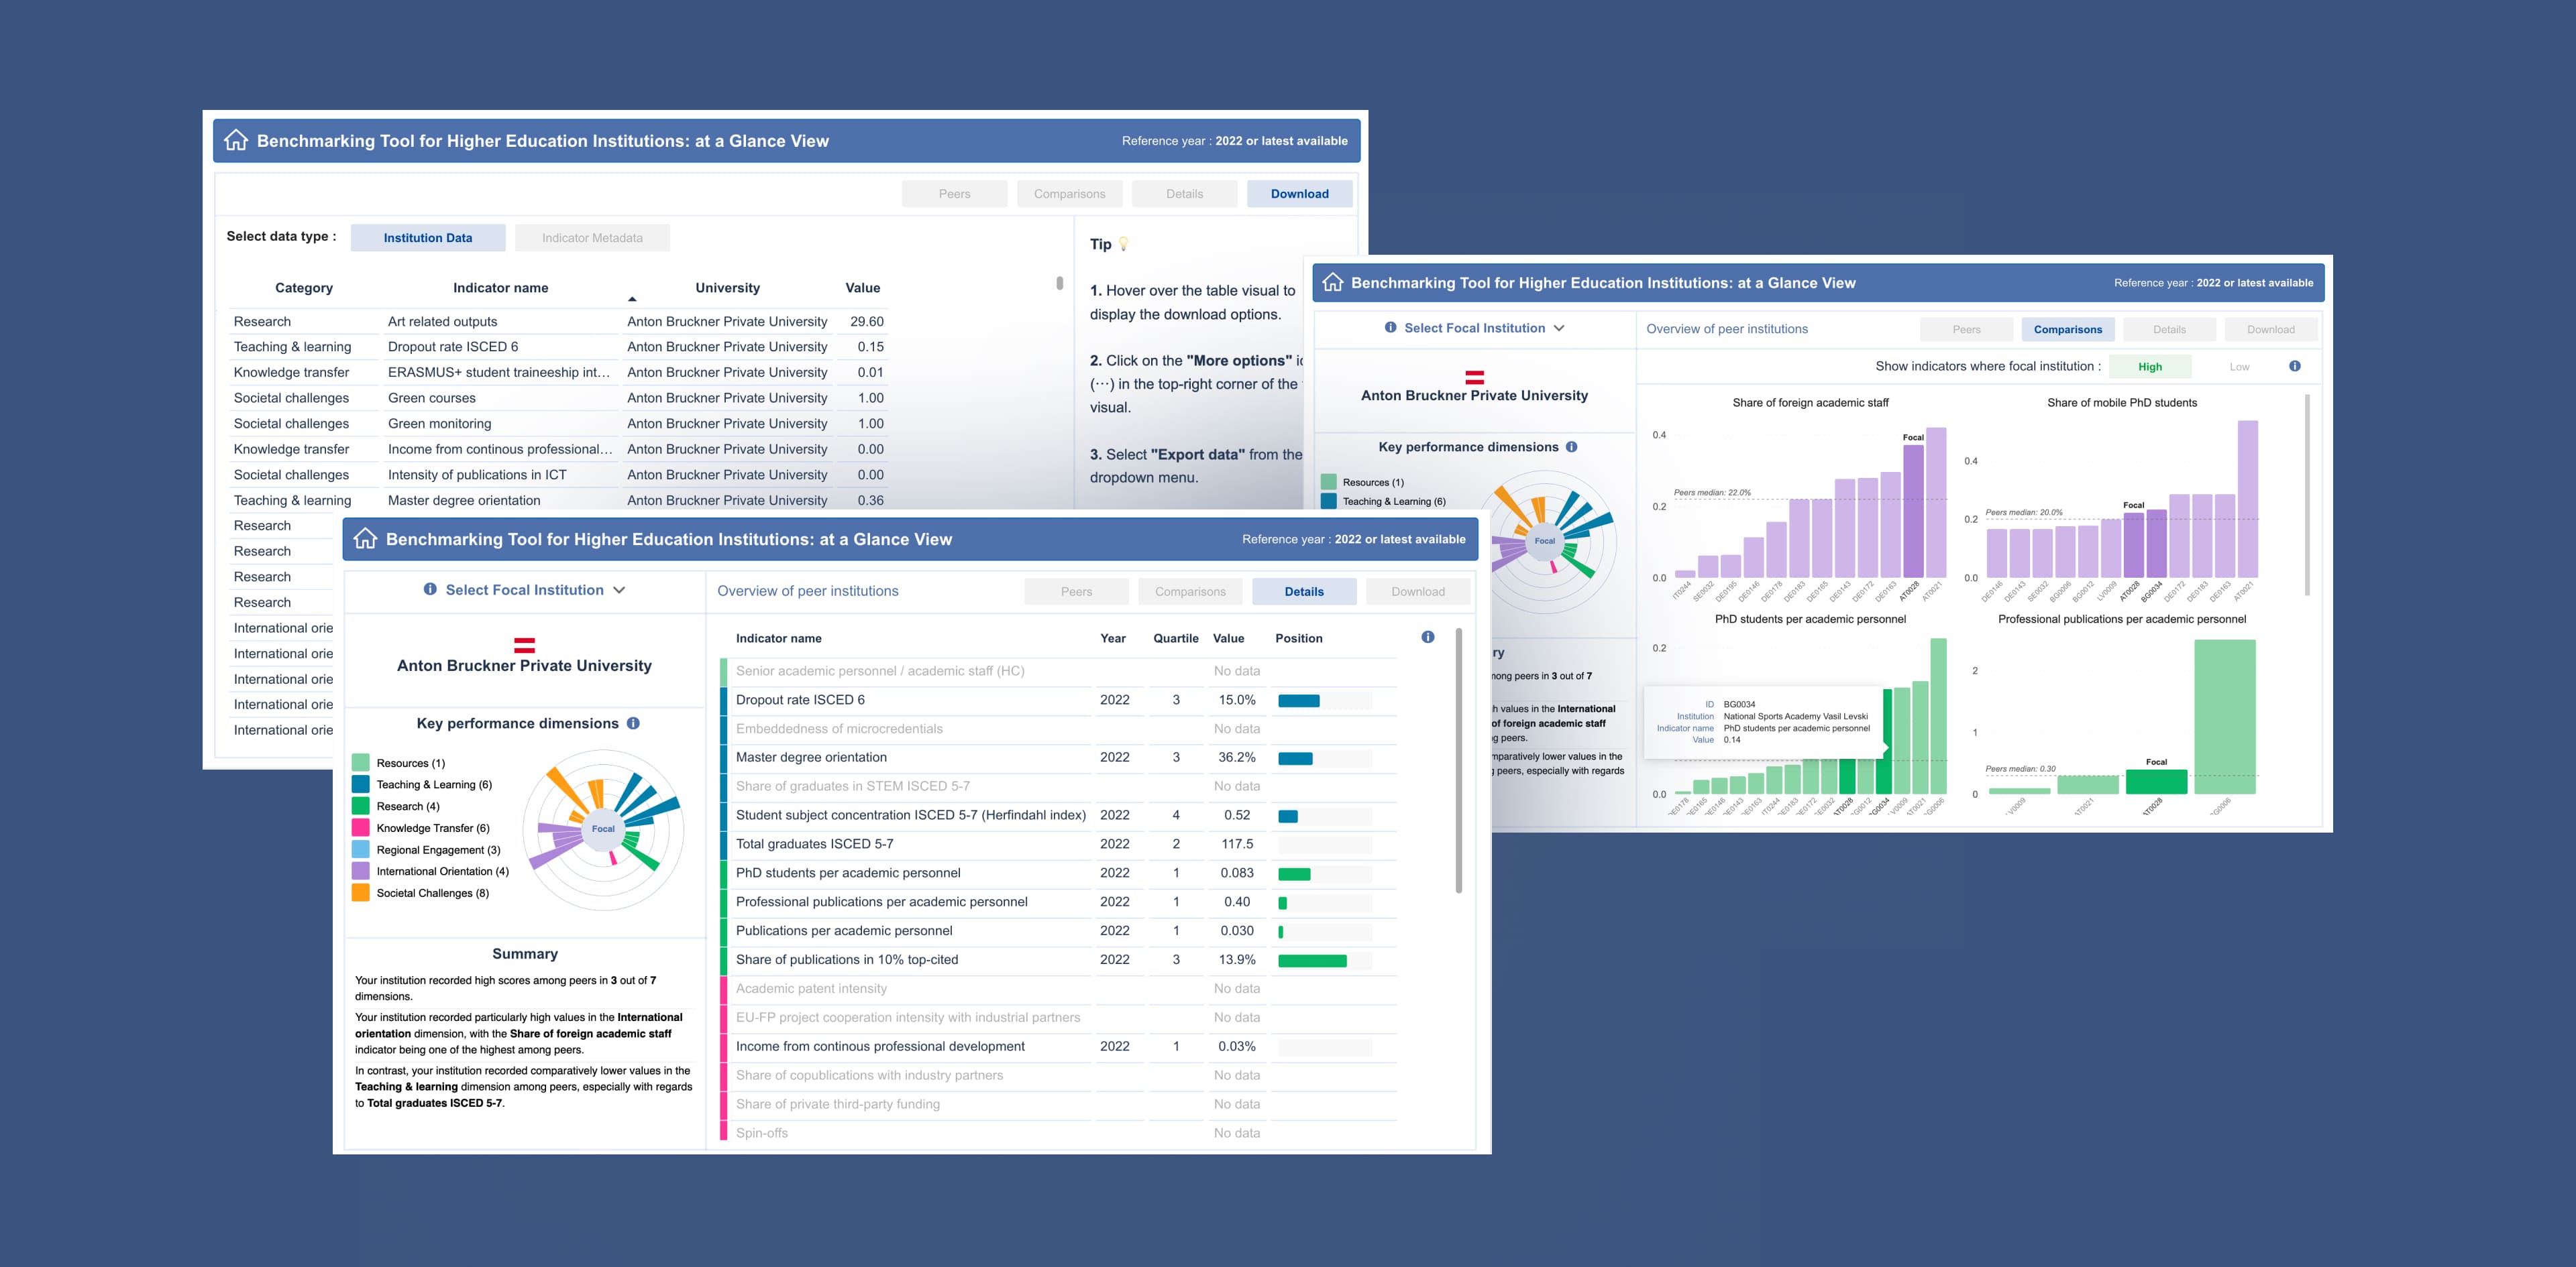2576x1267 pixels.
Task: Select the Institution Data button
Action: (428, 238)
